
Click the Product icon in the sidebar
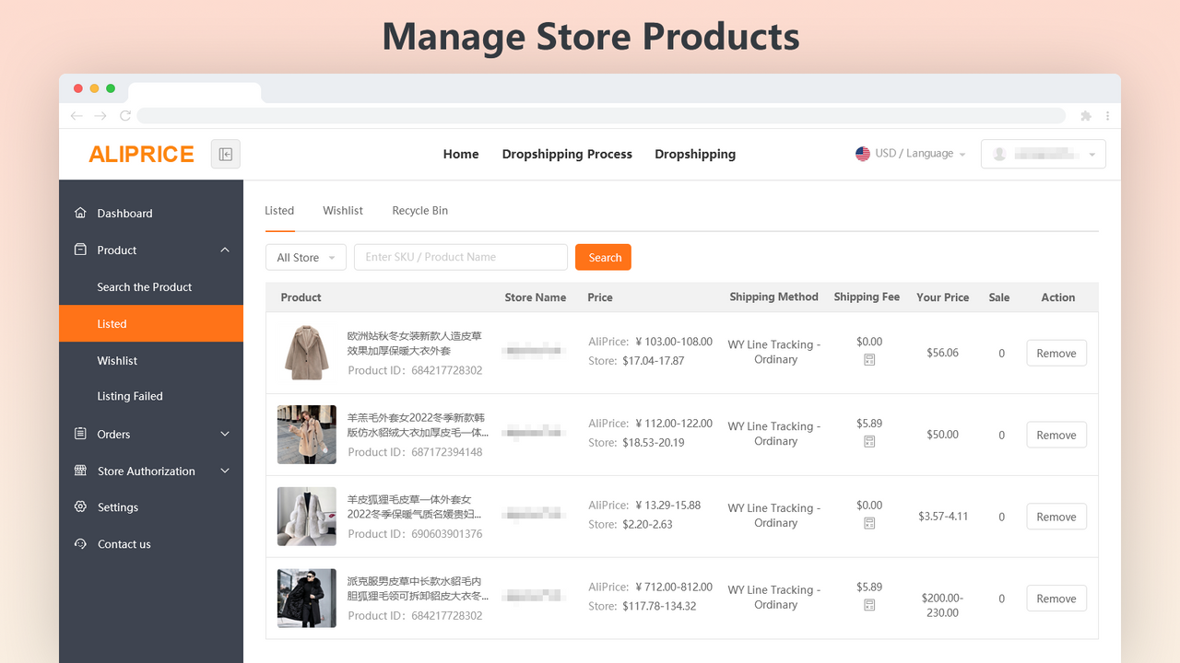click(x=81, y=250)
